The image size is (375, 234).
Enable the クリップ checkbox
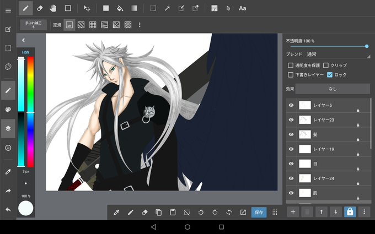(325, 65)
